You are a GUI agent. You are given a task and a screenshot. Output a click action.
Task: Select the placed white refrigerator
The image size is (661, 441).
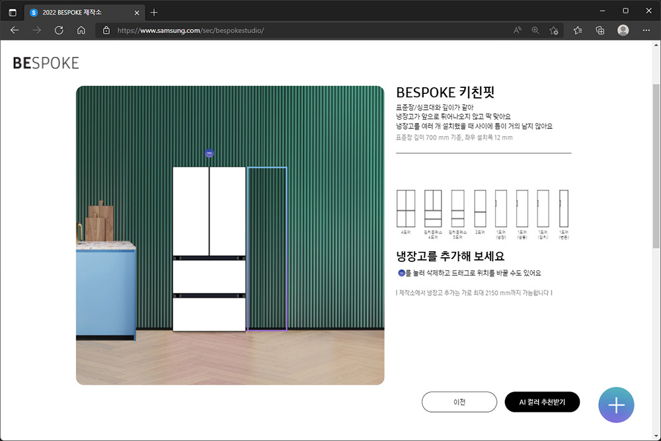[x=209, y=249]
